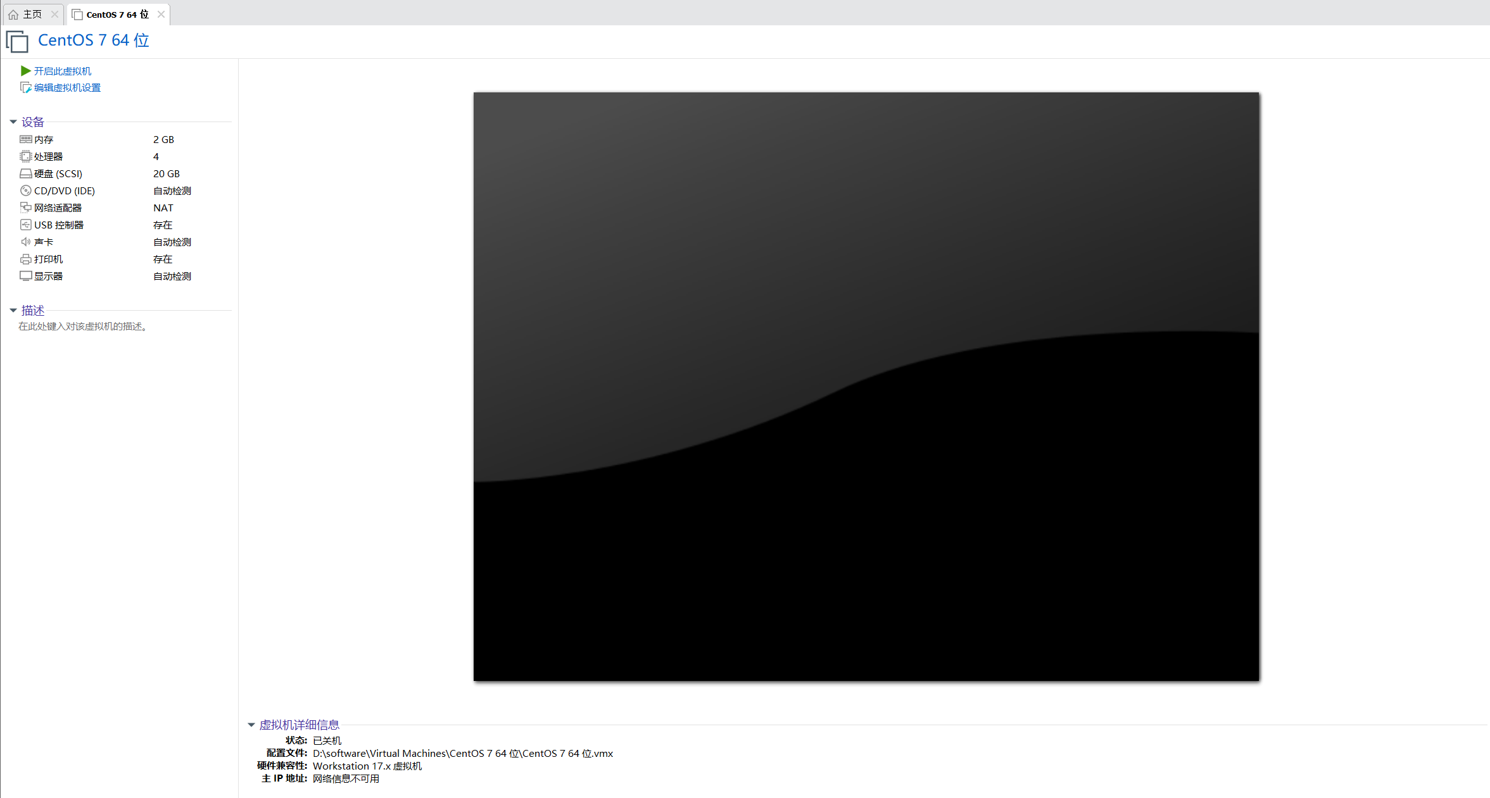Click the processor chip icon
The image size is (1490, 798).
click(x=25, y=156)
